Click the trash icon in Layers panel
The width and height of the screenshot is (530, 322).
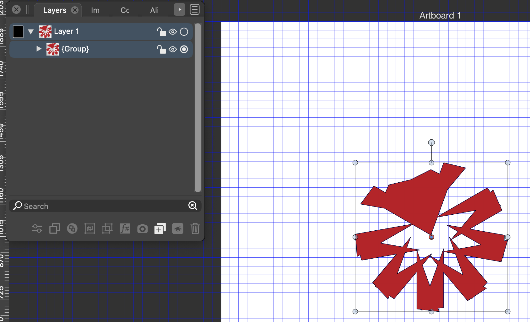click(x=195, y=228)
